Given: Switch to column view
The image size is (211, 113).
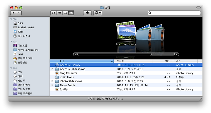Looking at the screenshot, I should (x=65, y=13).
